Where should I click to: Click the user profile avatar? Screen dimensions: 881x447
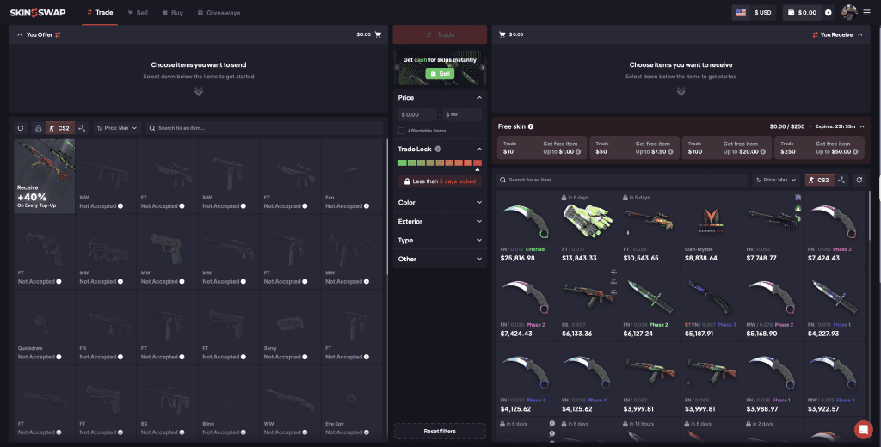[x=849, y=12]
